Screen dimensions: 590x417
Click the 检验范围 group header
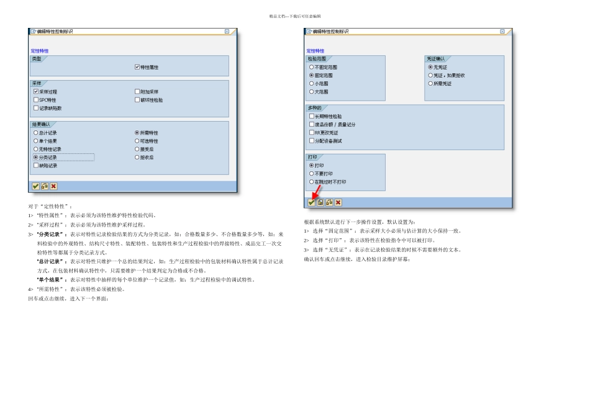[x=317, y=59]
